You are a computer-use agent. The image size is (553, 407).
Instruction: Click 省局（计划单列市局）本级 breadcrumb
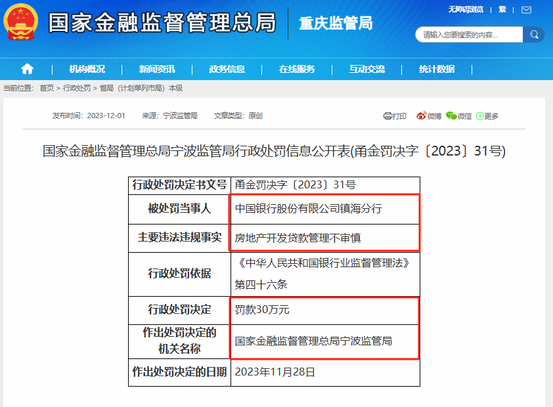[x=141, y=88]
